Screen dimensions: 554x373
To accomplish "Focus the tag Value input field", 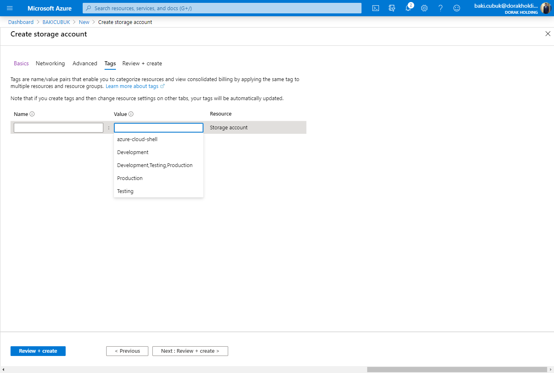I will coord(158,128).
